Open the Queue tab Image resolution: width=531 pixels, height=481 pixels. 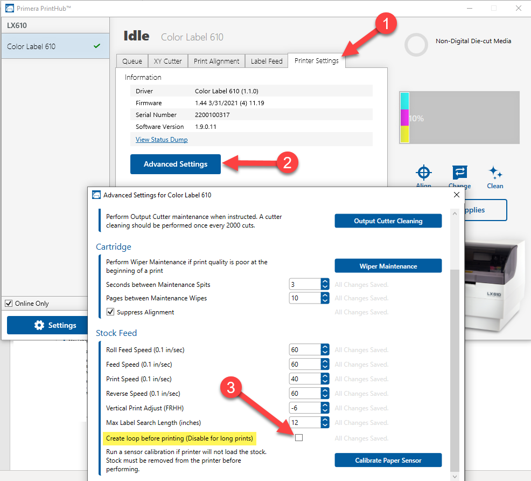tap(132, 61)
